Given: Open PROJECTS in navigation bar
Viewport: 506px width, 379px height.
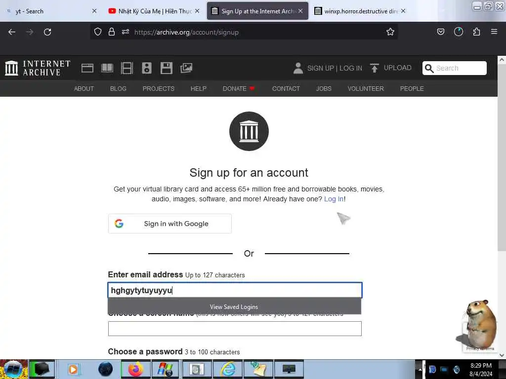Looking at the screenshot, I should pyautogui.click(x=159, y=89).
